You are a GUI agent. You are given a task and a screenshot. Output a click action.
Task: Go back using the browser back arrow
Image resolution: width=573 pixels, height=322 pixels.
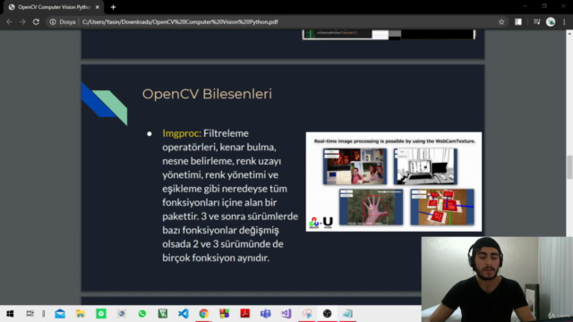9,21
